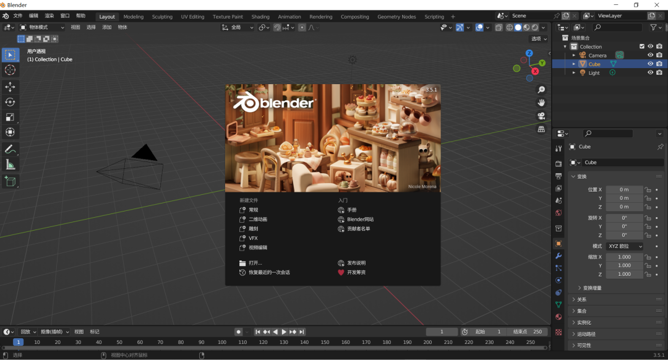Open the Material properties tab

click(x=559, y=317)
